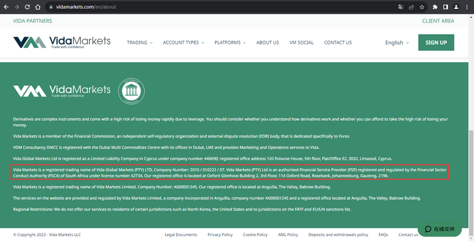This screenshot has height=241, width=474.
Task: Click the sentence starting 'The services on the website'
Action: [x=217, y=198]
